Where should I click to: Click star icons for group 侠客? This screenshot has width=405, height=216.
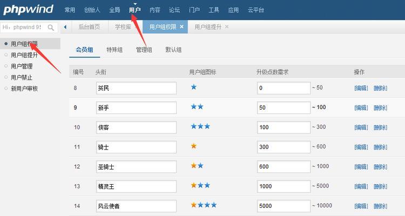tap(200, 126)
